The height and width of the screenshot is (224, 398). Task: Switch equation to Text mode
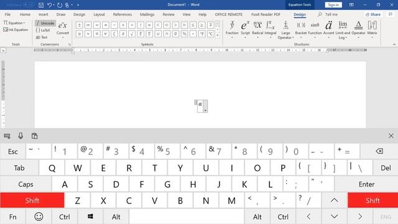pyautogui.click(x=42, y=37)
